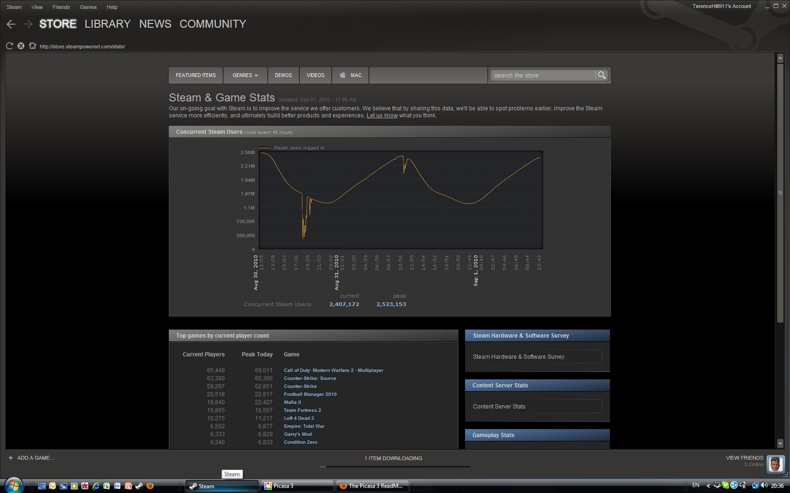
Task: Launch Steam from the quick launch icon
Action: [139, 486]
